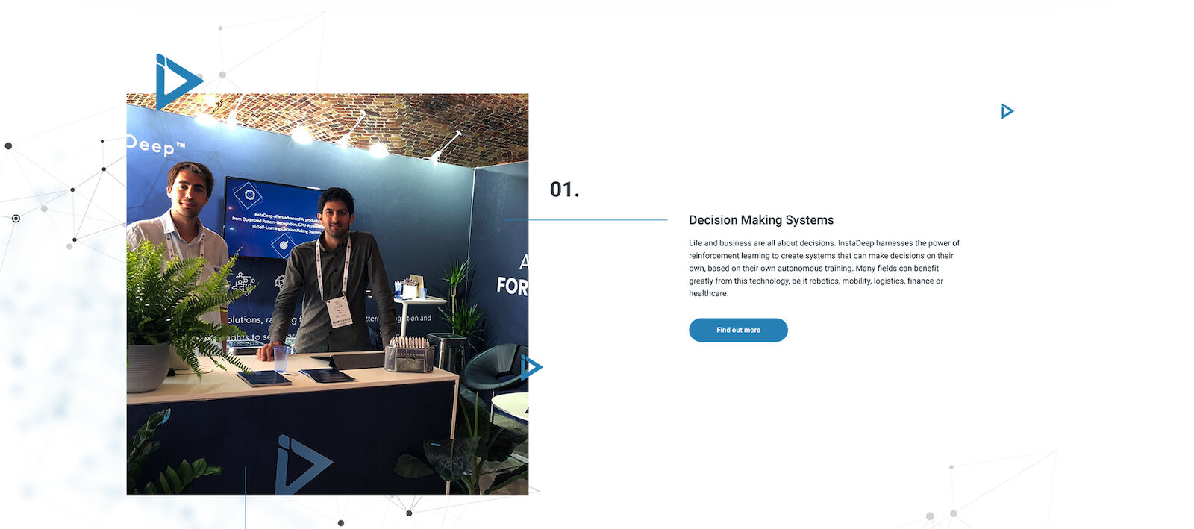Click the large blue InstaDeep logo above the photo
Viewport: 1194px width, 529px height.
click(178, 81)
